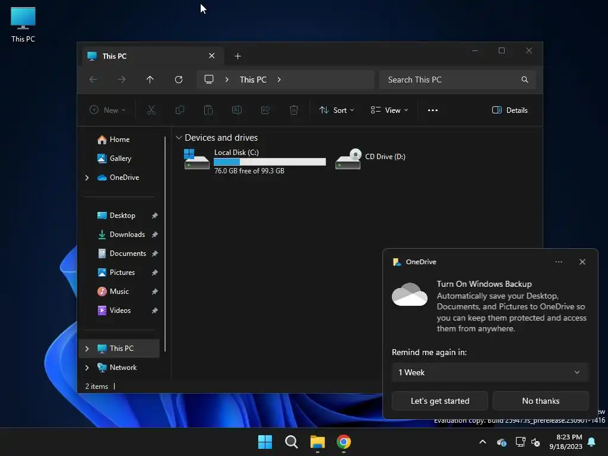Click the Delete trash can icon

(294, 110)
